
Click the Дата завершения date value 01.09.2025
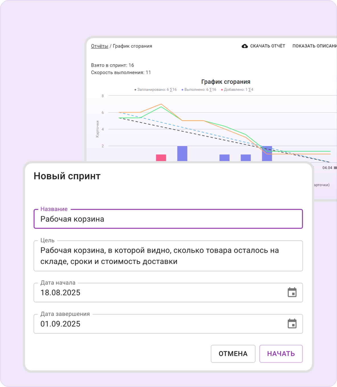coord(60,324)
